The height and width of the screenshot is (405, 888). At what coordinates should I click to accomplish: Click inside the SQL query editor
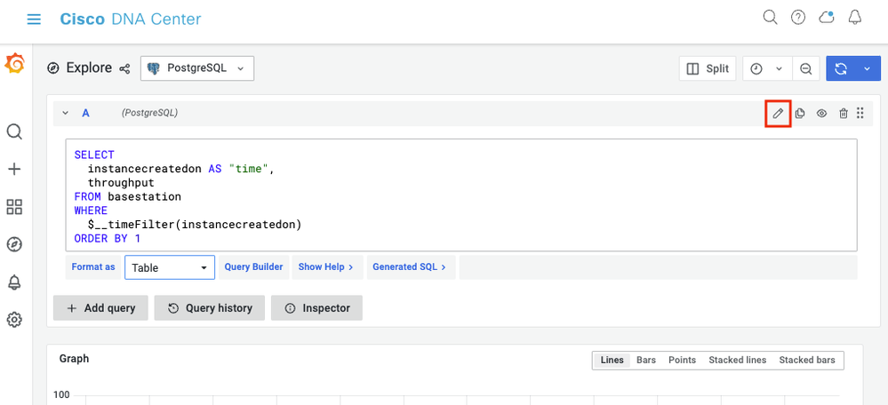pos(461,195)
